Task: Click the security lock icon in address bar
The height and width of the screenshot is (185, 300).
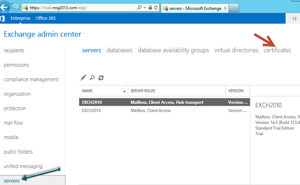Action: (150, 7)
